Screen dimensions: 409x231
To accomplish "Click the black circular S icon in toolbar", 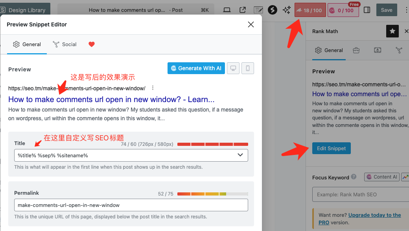I will (273, 10).
